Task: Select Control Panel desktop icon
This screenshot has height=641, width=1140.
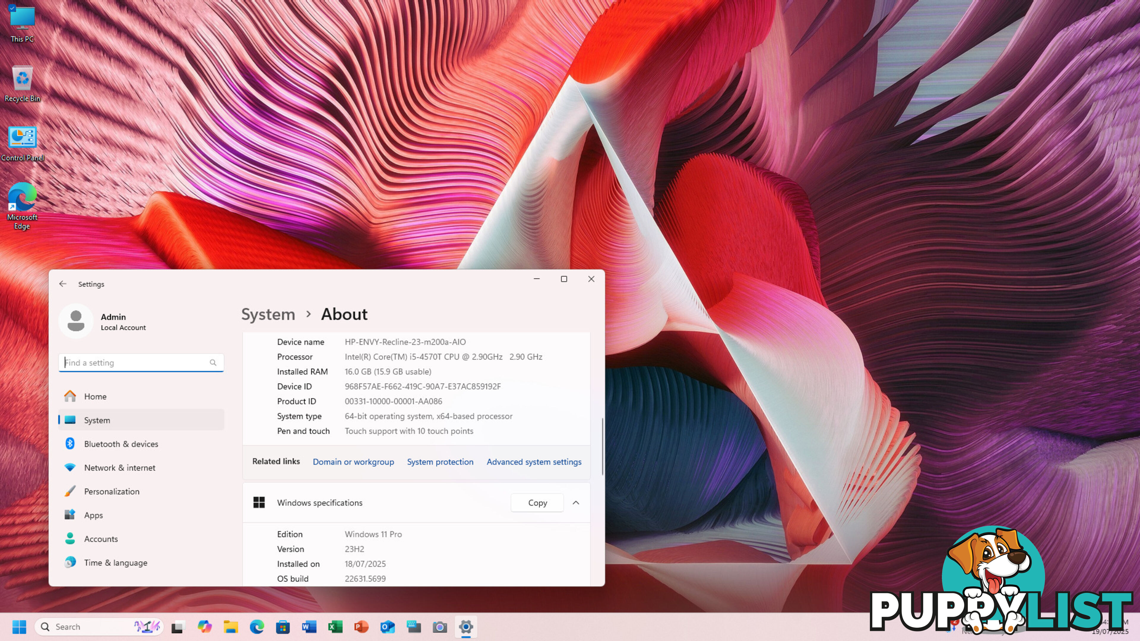Action: pyautogui.click(x=22, y=144)
